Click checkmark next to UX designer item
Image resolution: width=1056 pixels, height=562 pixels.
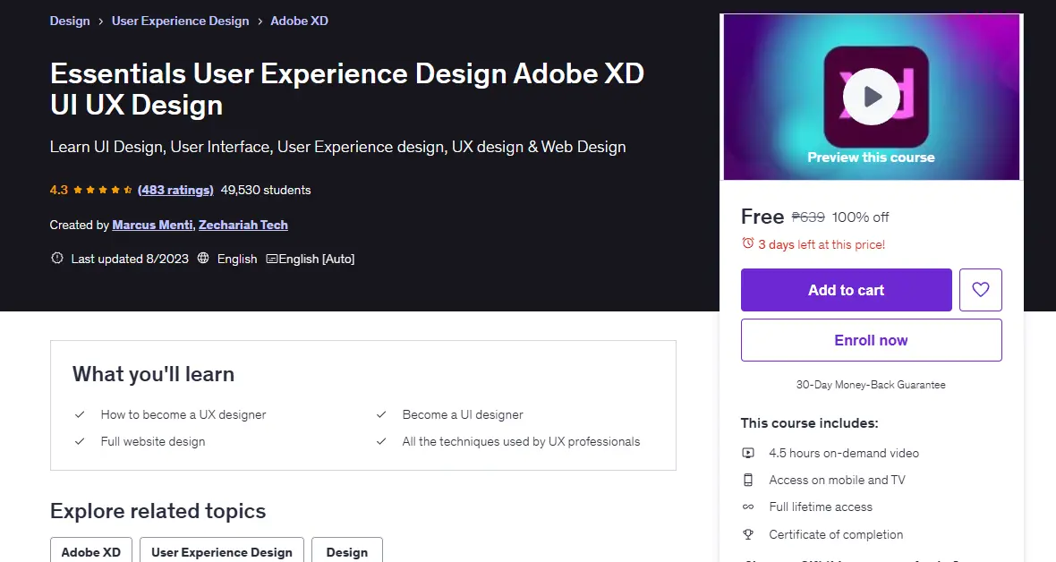click(80, 414)
